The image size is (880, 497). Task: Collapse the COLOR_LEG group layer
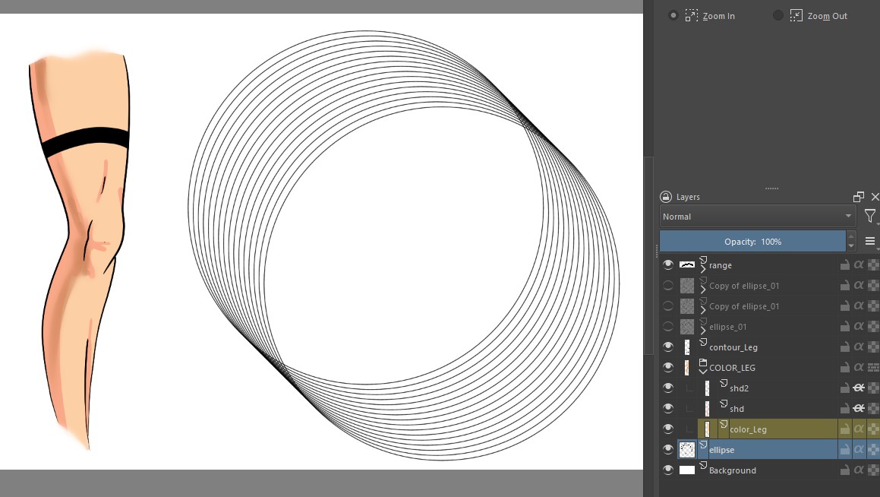(x=703, y=372)
